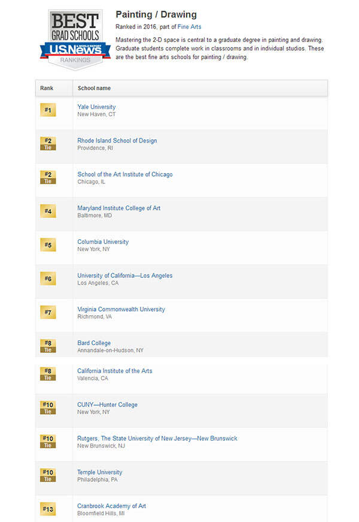Open Cranbrook Academy of Art link
The width and height of the screenshot is (359, 522).
coord(111,506)
